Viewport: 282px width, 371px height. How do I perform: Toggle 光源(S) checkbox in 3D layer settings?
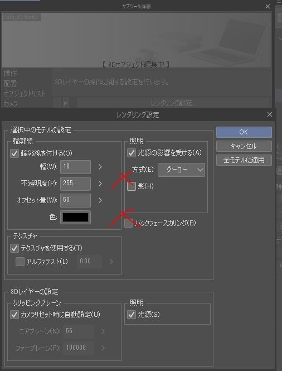pyautogui.click(x=132, y=315)
